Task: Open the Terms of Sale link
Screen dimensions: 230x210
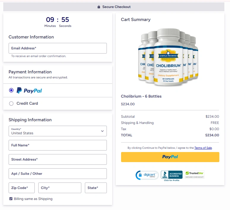Action: [203, 148]
